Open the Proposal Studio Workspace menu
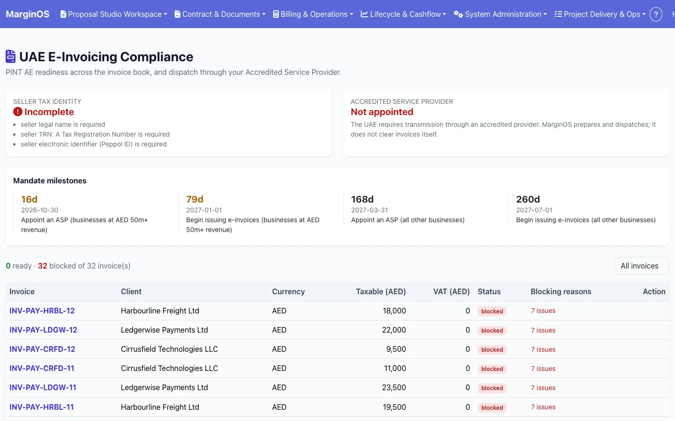This screenshot has width=675, height=421. point(113,14)
